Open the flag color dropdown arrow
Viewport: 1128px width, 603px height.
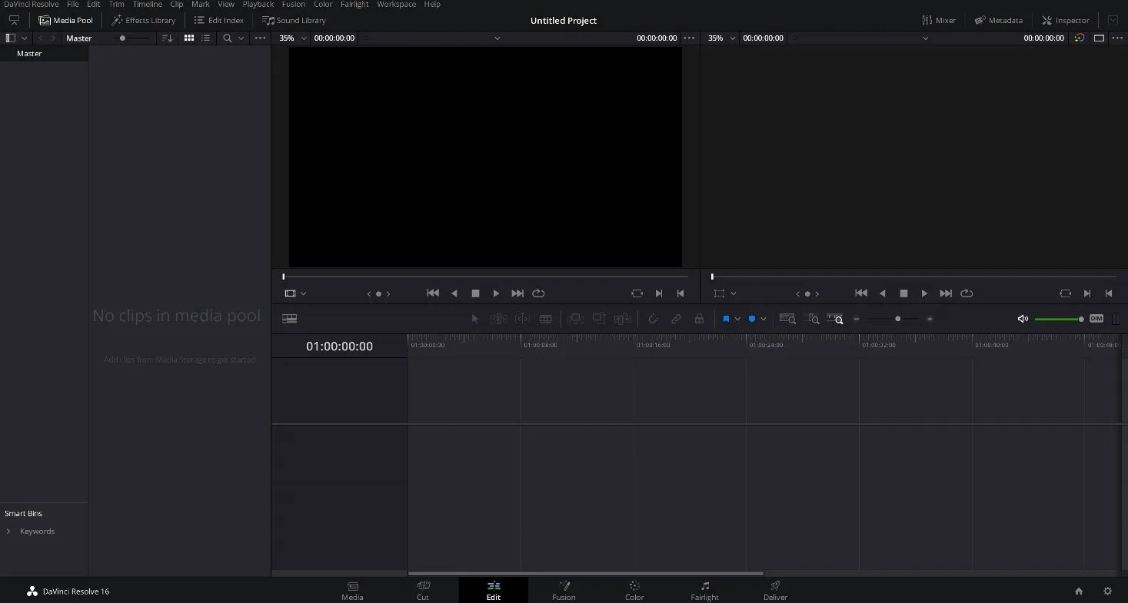(x=737, y=319)
